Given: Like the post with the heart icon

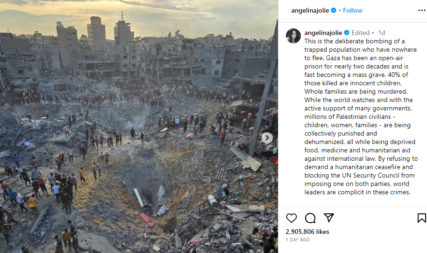Looking at the screenshot, I should click(x=291, y=218).
